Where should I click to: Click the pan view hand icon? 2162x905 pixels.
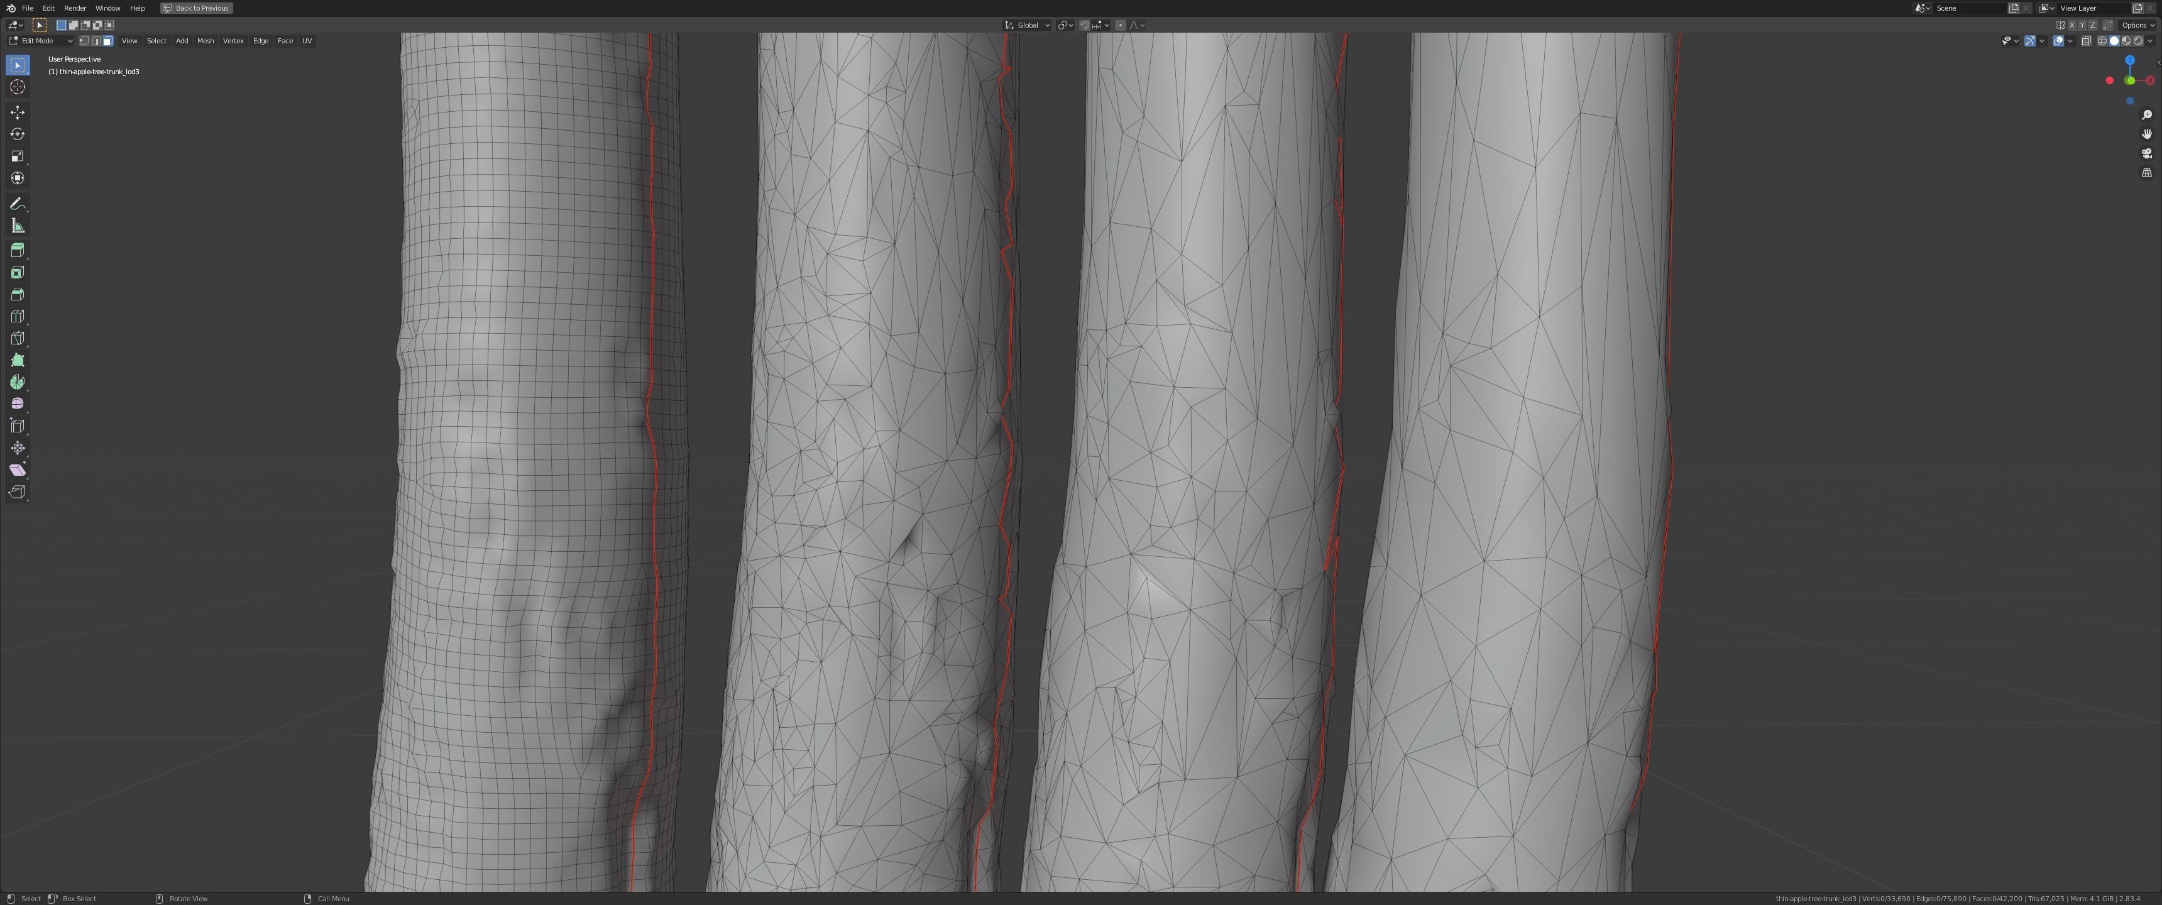tap(2147, 134)
